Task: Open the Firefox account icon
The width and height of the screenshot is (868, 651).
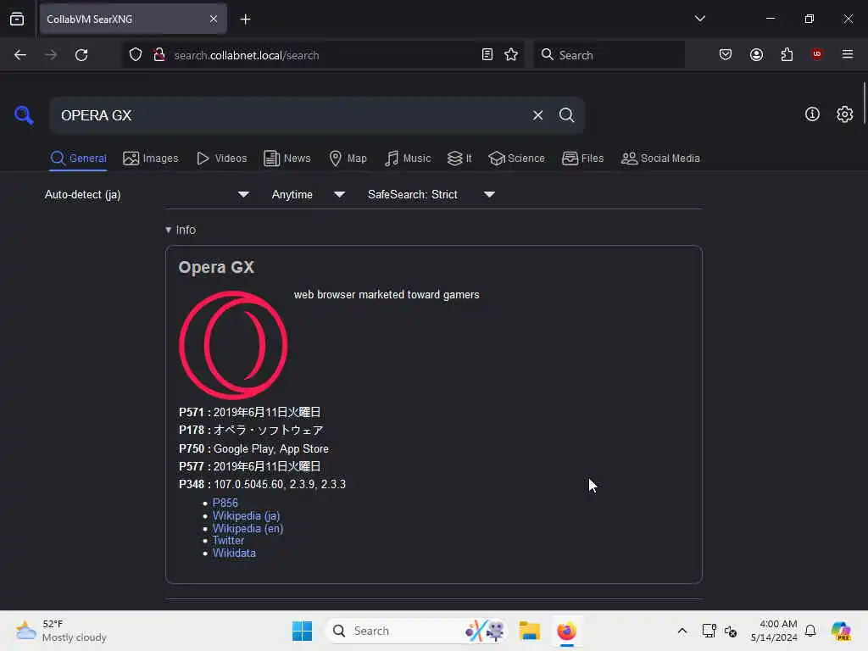Action: [x=756, y=55]
